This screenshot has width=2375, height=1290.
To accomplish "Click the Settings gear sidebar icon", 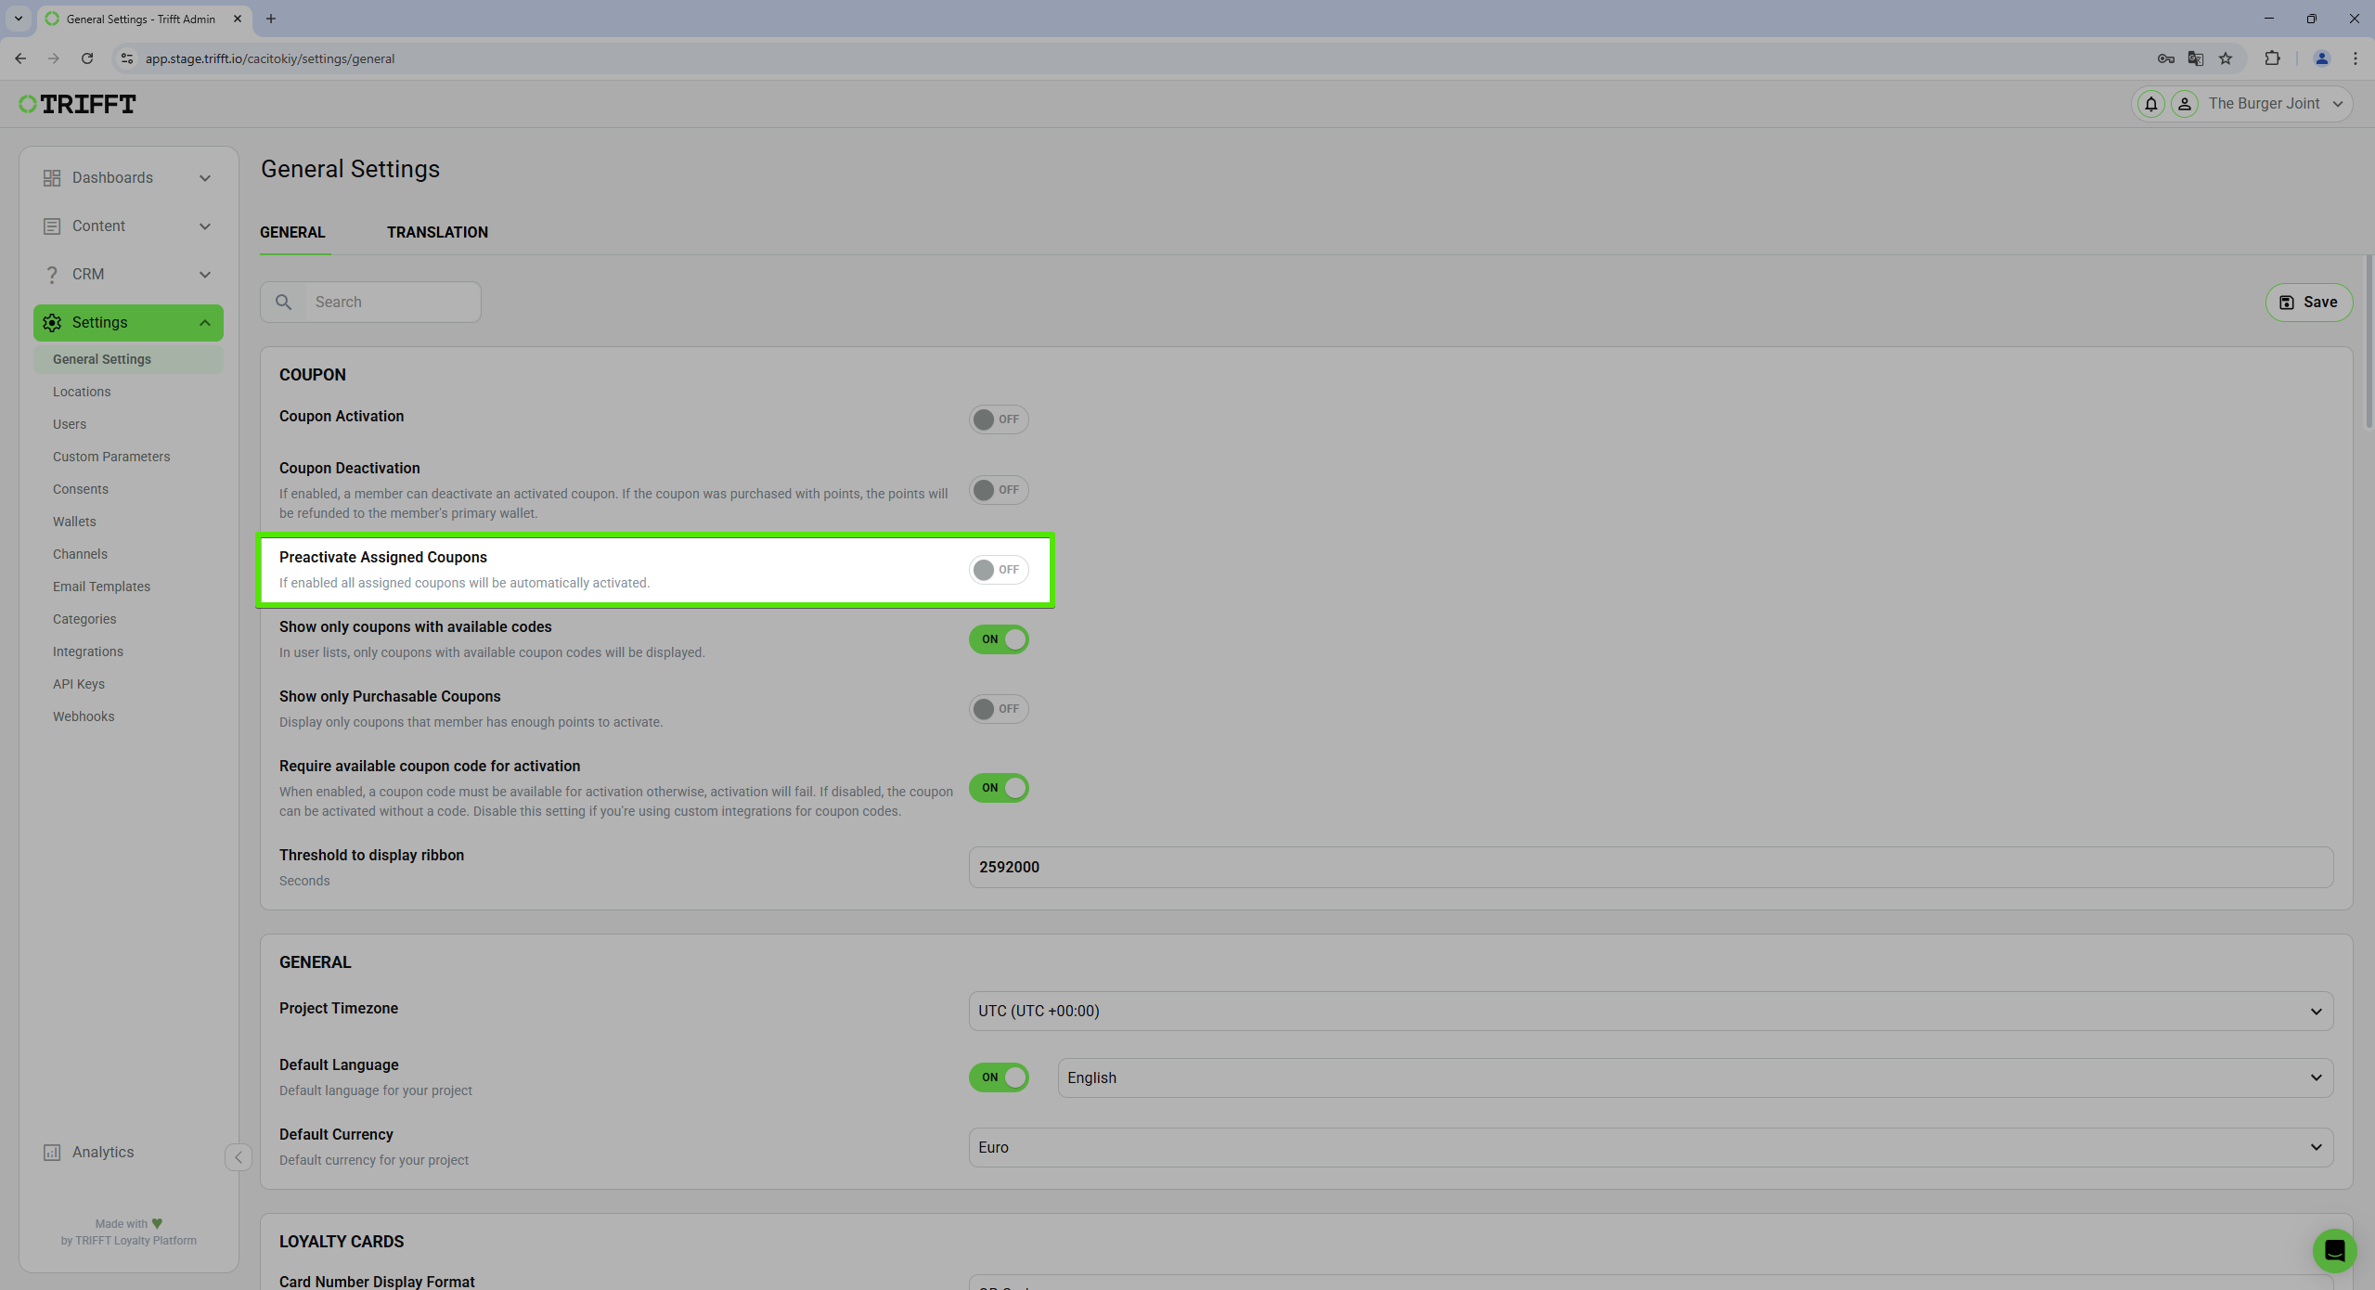I will 54,321.
